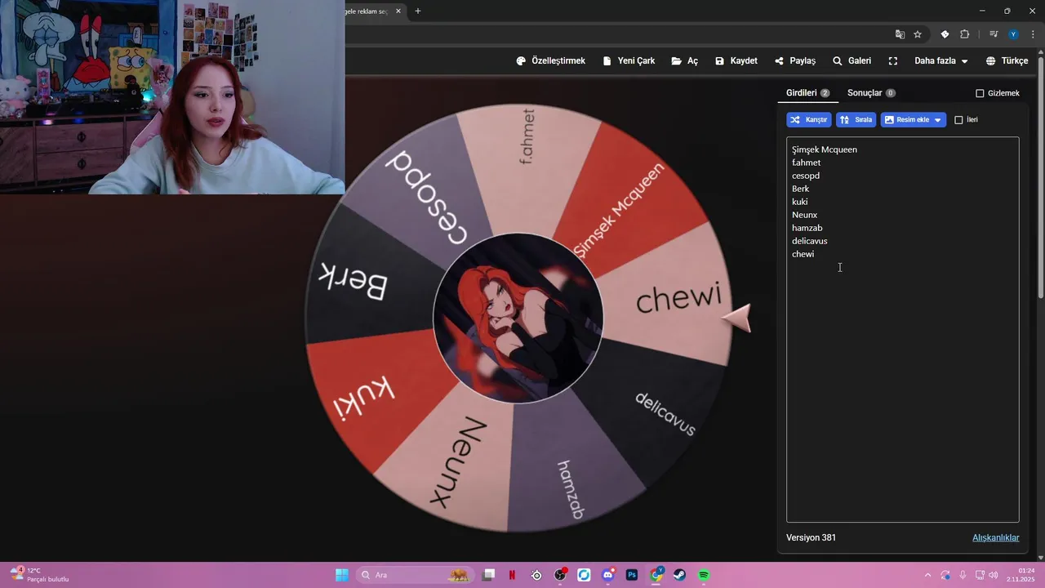Click the taskbar Ara search box
1045x588 pixels.
[x=415, y=575]
